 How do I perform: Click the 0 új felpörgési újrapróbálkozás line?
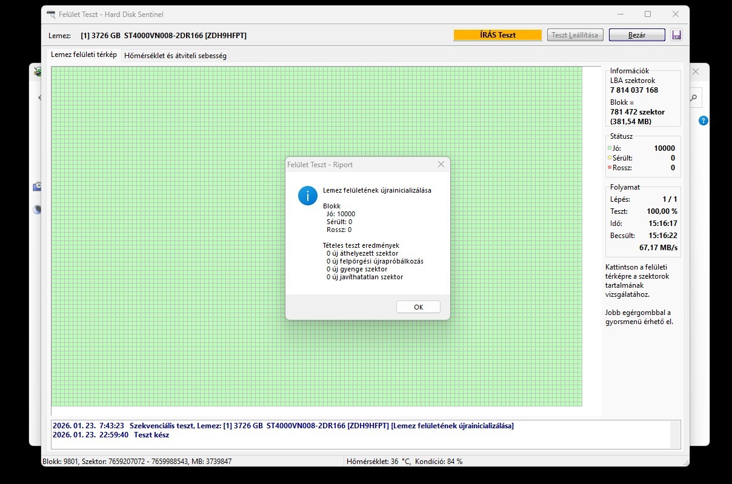374,261
